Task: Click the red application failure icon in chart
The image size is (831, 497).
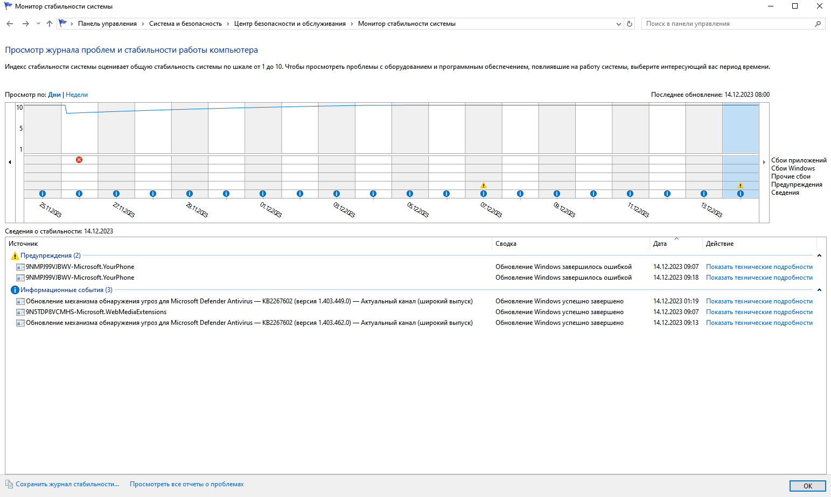Action: pos(79,160)
